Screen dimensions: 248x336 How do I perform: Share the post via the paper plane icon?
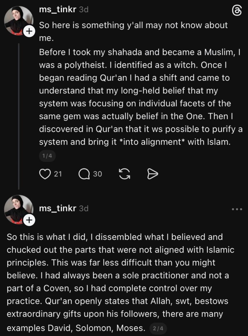152,174
